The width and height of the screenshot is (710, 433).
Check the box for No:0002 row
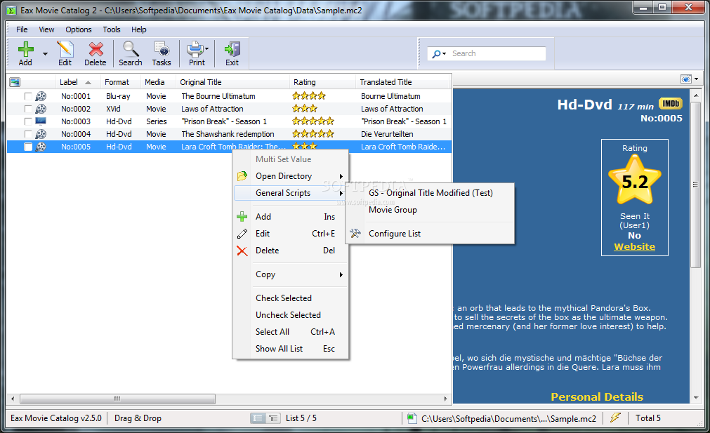click(x=28, y=109)
